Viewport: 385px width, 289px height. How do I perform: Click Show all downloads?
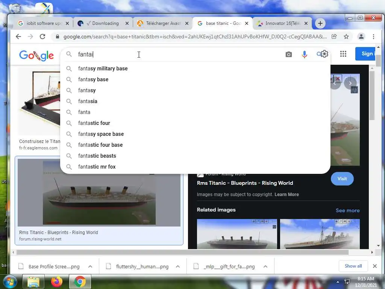(353, 266)
